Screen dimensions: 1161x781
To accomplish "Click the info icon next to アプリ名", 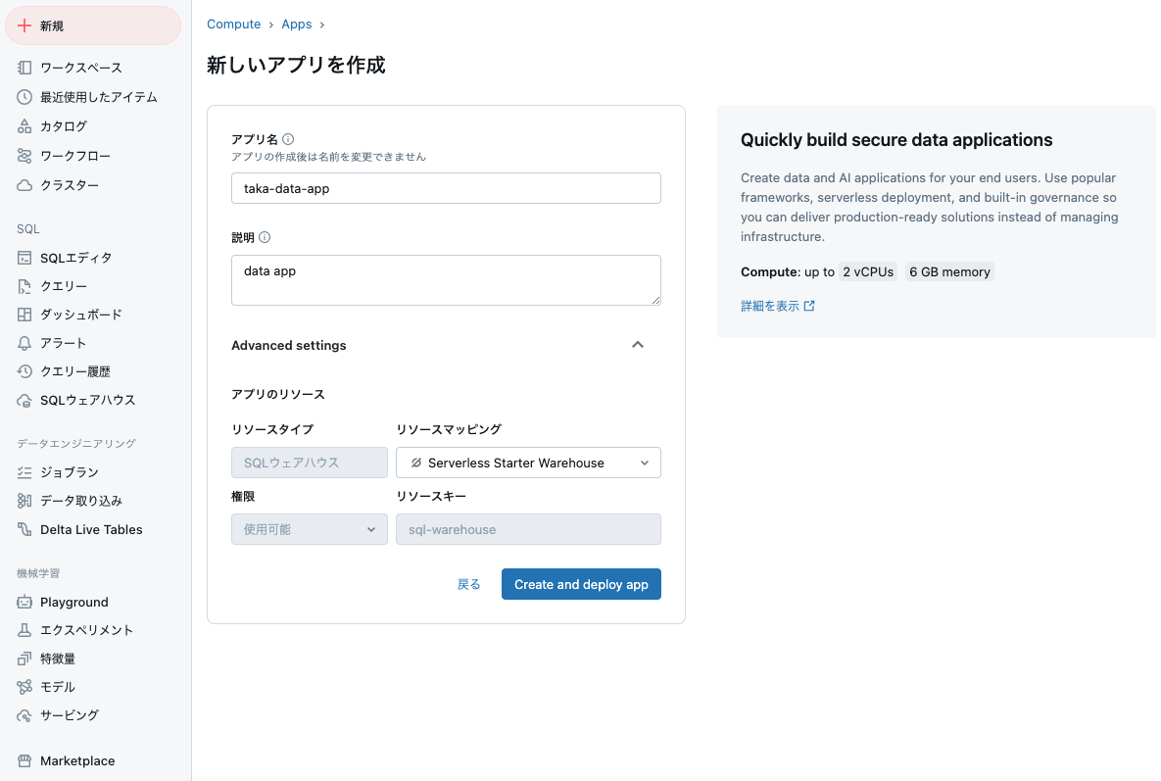I will tap(289, 139).
